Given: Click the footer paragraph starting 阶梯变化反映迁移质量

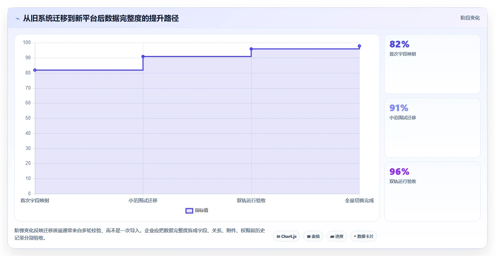Looking at the screenshot, I should [x=140, y=235].
